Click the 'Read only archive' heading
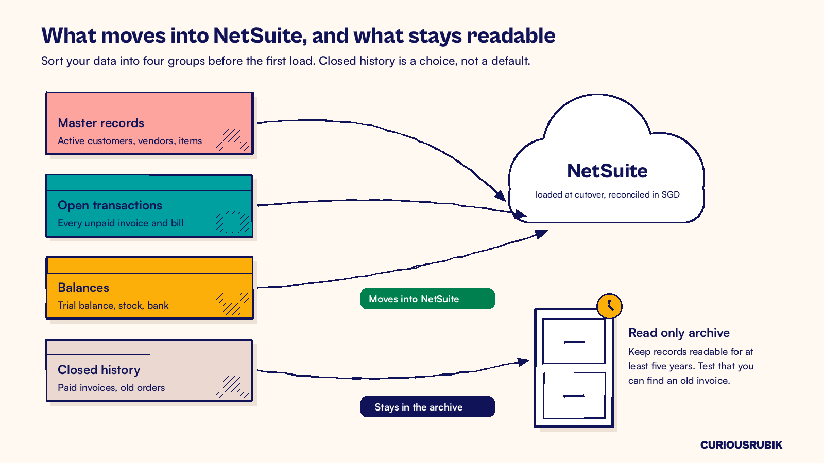The image size is (824, 463). (x=679, y=333)
